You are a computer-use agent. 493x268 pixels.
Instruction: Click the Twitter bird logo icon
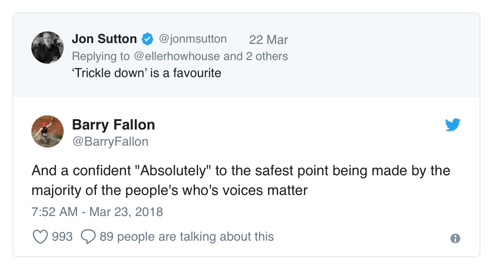[453, 125]
